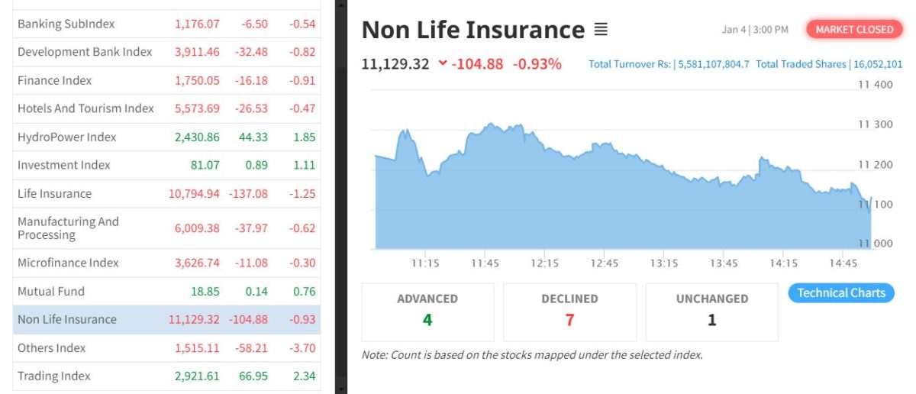Click the DECLINED count card

click(569, 312)
